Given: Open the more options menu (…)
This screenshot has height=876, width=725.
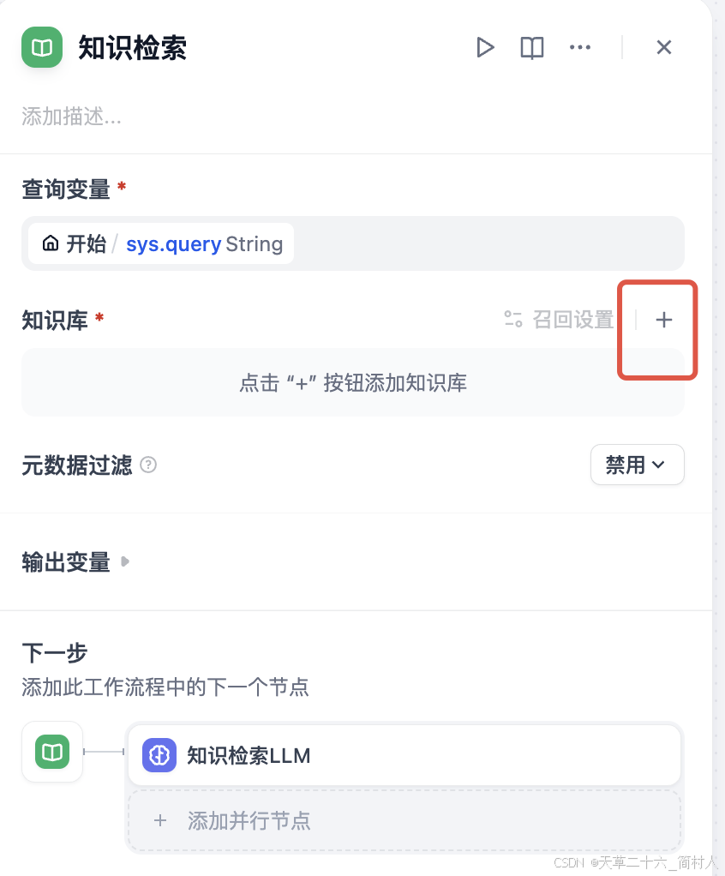Looking at the screenshot, I should click(580, 47).
